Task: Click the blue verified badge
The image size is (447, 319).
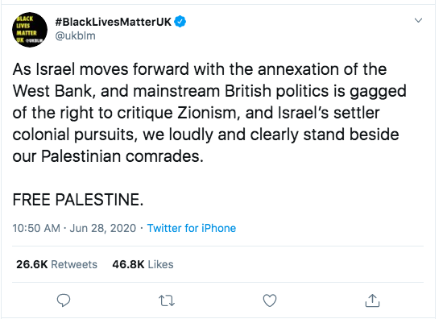Action: 180,22
